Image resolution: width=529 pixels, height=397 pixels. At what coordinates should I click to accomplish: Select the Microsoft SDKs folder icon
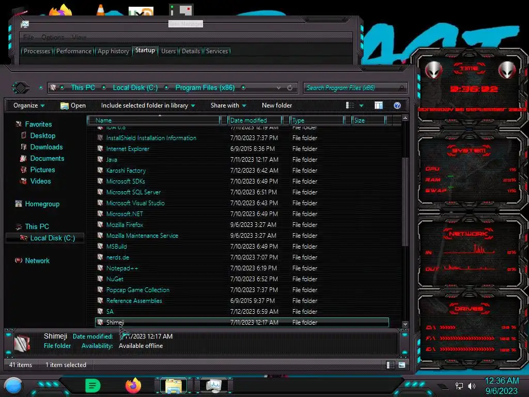100,181
